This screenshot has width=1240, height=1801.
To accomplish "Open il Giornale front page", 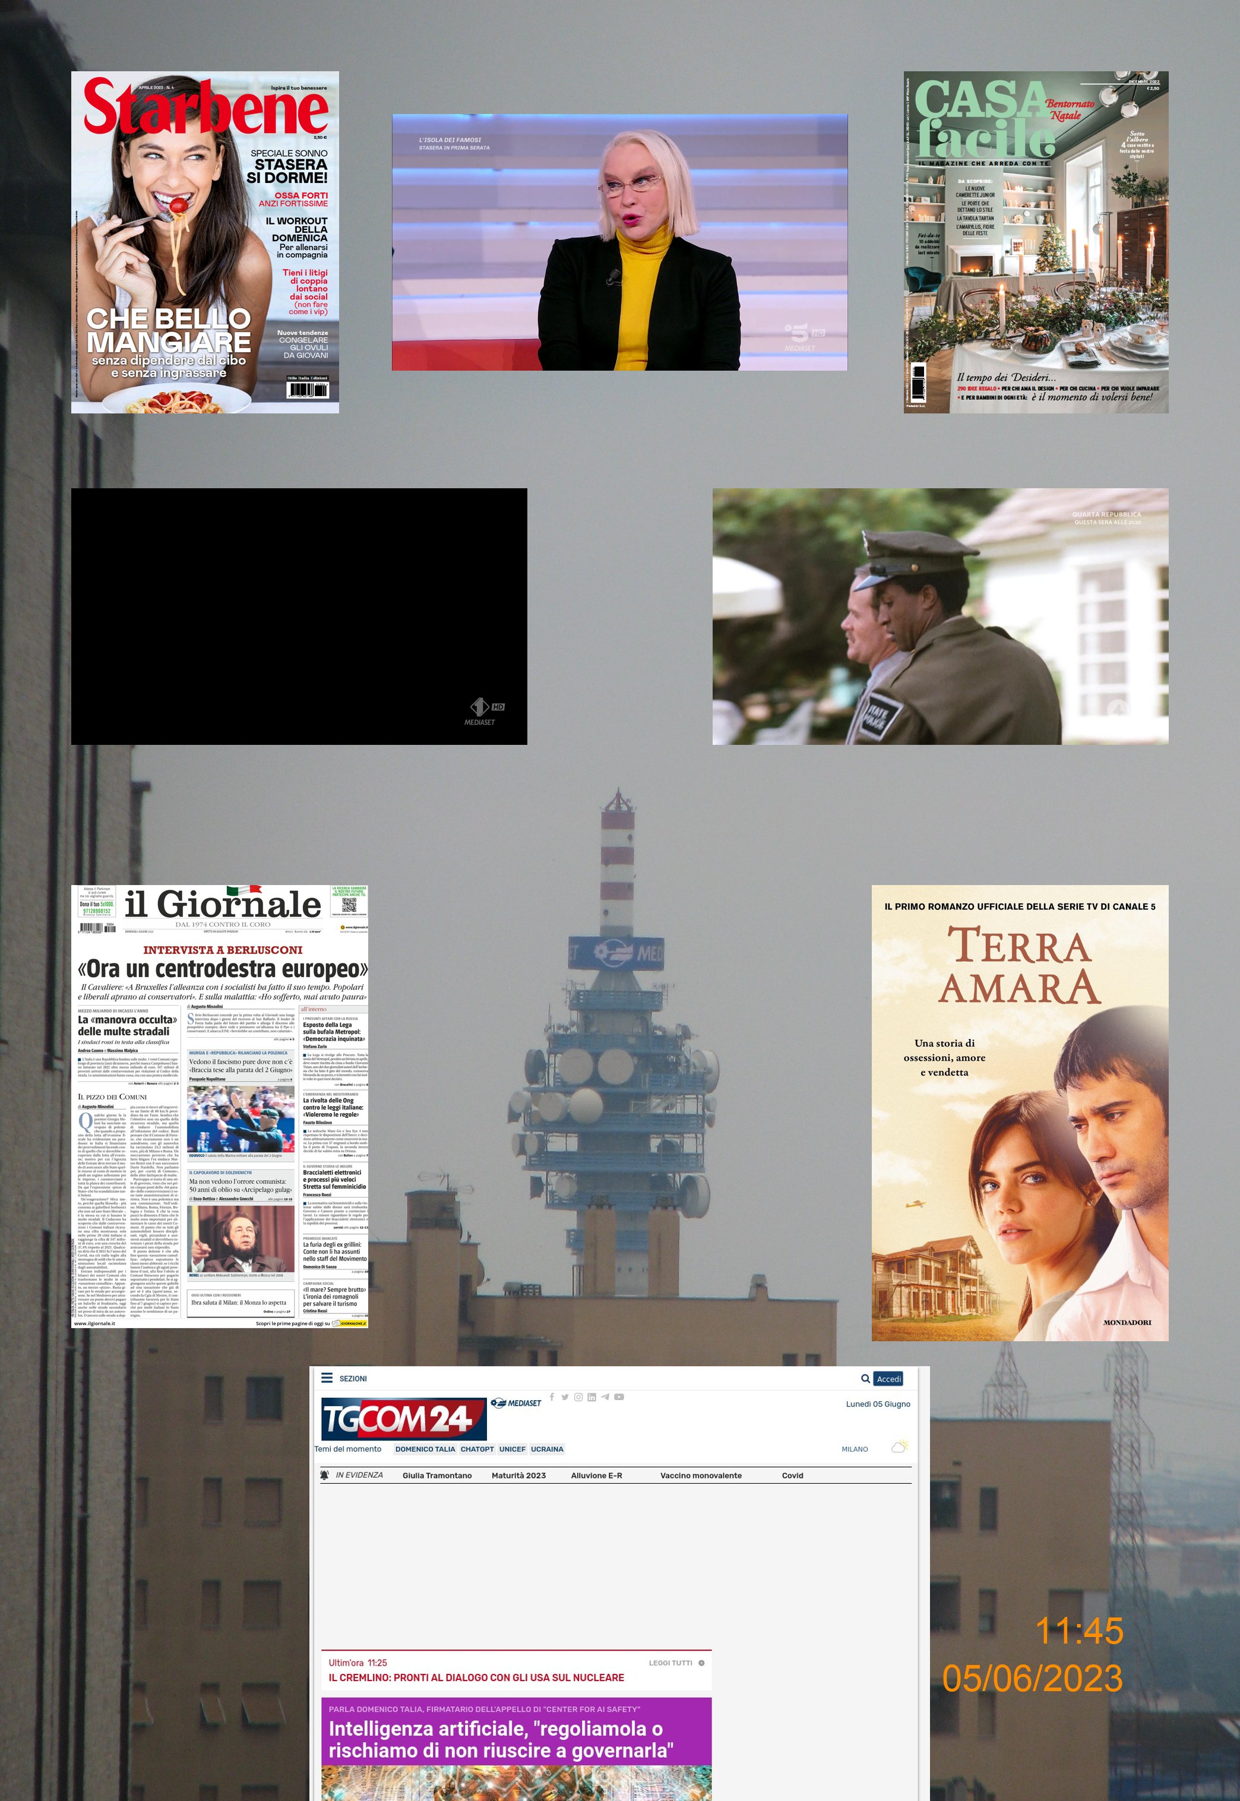I will click(x=220, y=1107).
